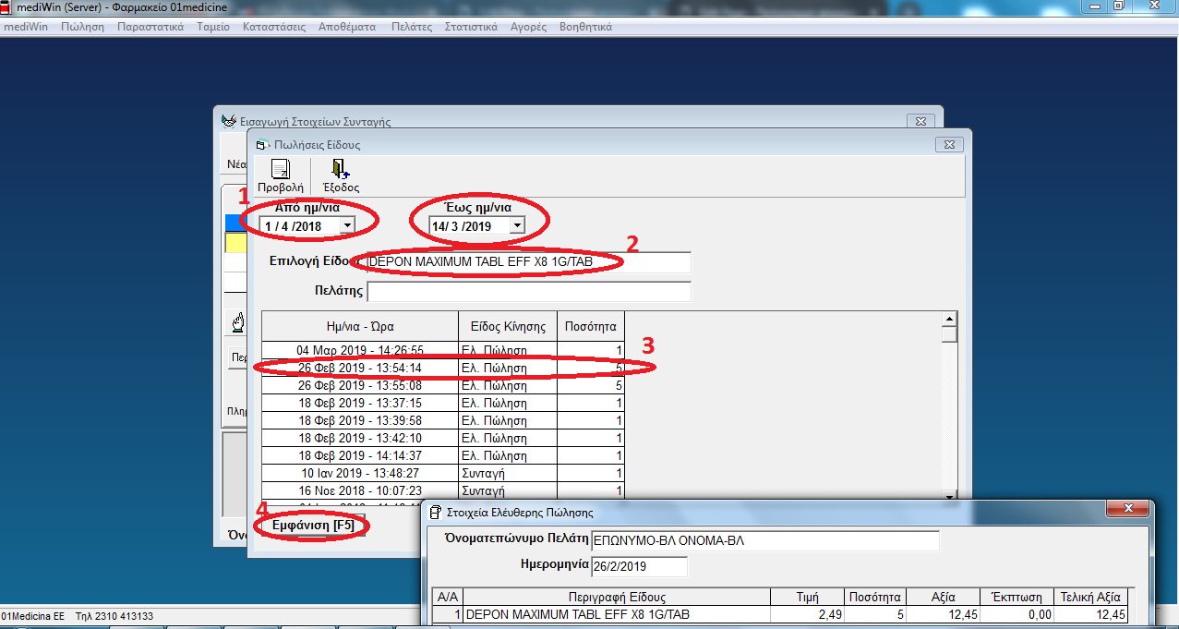
Task: Click the Ημερομηνία field showing 26/2/2019
Action: [639, 566]
